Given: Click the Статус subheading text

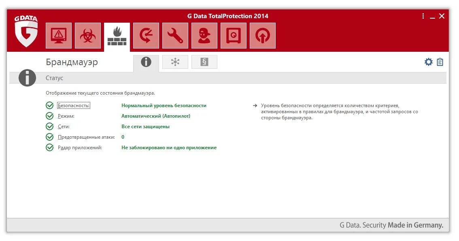Looking at the screenshot, I should click(55, 78).
